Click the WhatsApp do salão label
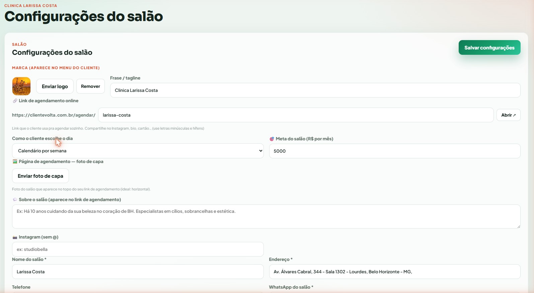Screen dimensions: 534x293 (x=291, y=287)
